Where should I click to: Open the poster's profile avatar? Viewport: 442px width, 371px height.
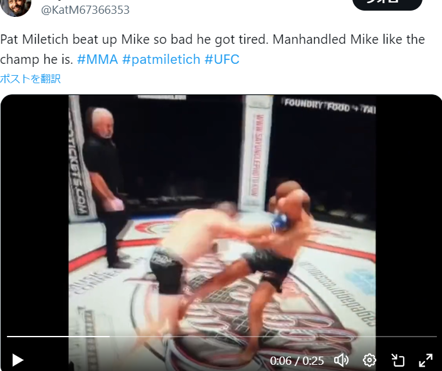[x=16, y=7]
